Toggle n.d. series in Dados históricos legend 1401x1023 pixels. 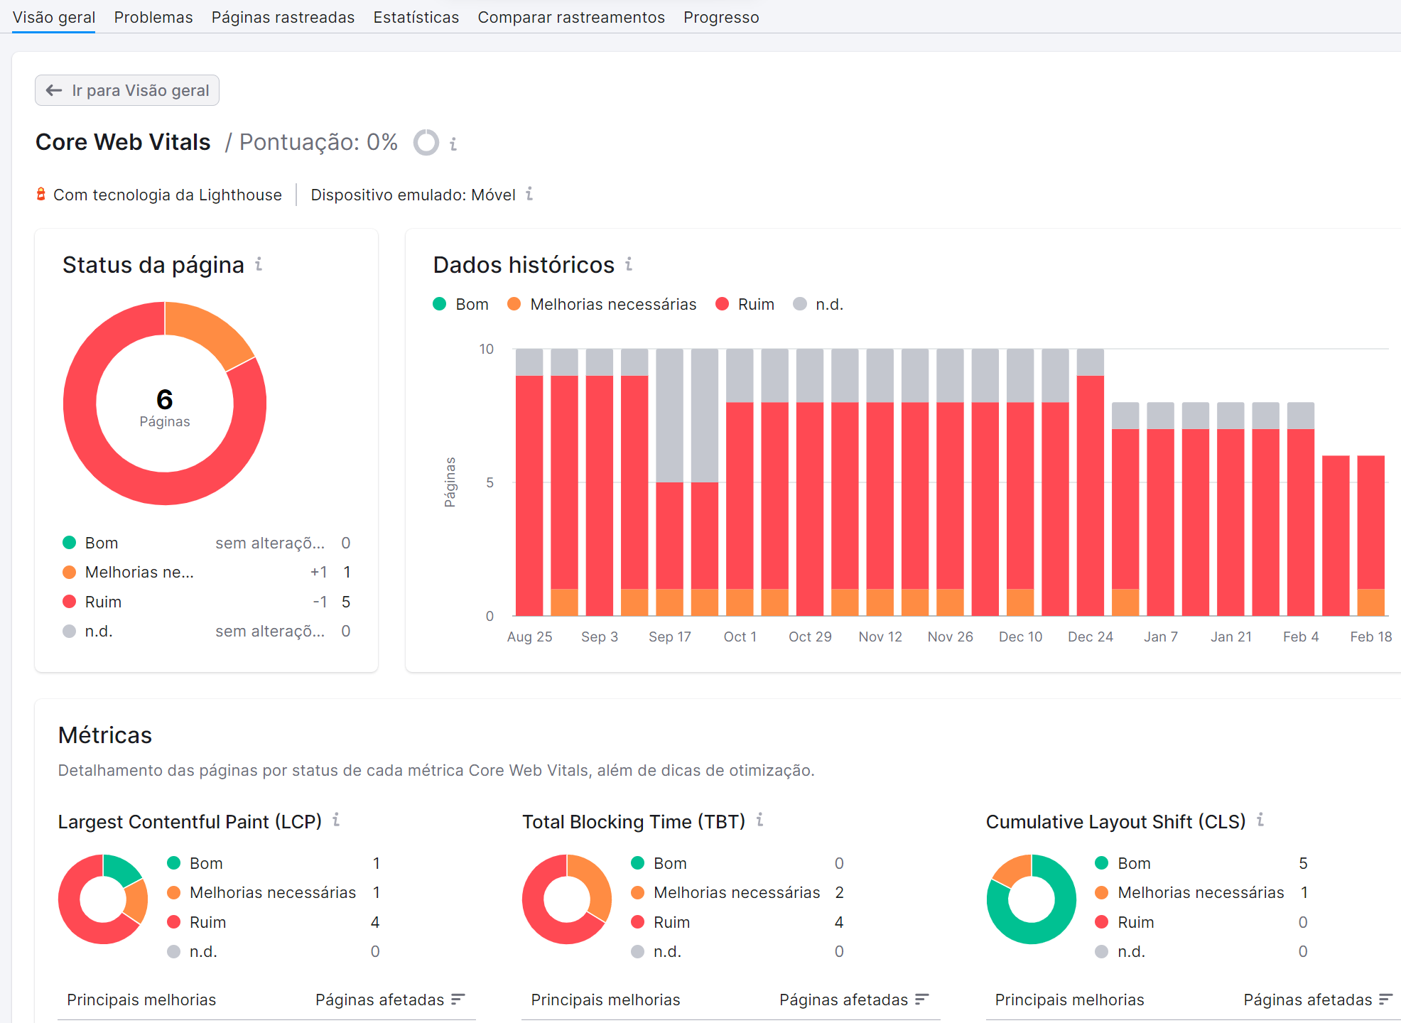click(818, 304)
